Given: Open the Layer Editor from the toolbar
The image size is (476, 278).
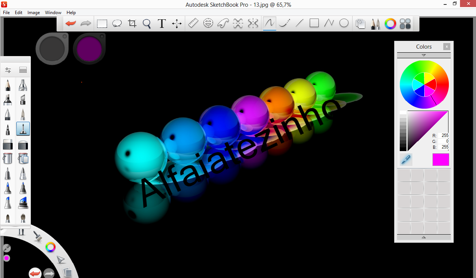Looking at the screenshot, I should coord(360,24).
